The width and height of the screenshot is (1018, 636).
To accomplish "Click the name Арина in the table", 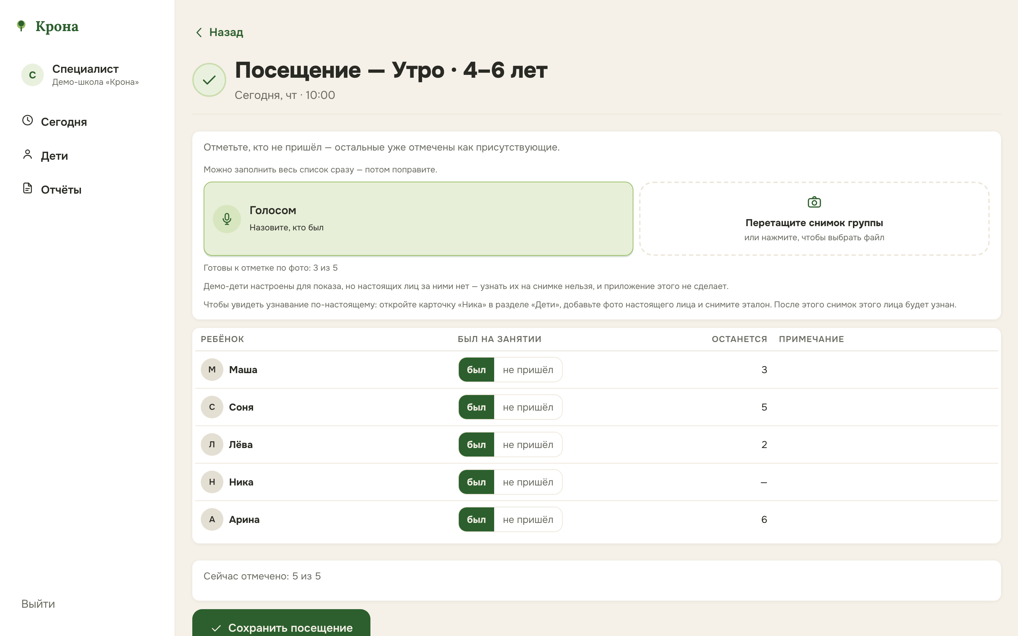I will (x=244, y=519).
